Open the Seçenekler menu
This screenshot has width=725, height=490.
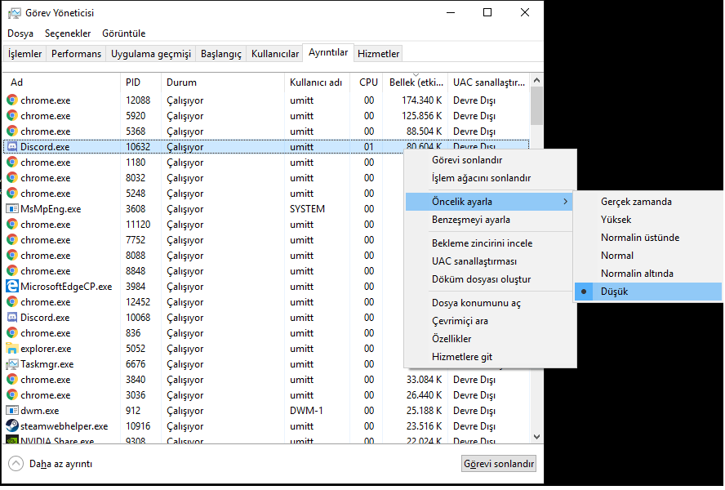point(68,33)
